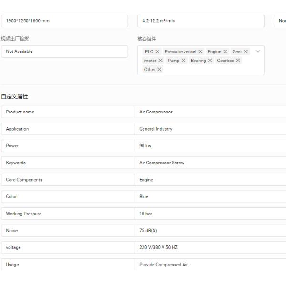Click the 75 dB(A) noise value field

pyautogui.click(x=210, y=231)
